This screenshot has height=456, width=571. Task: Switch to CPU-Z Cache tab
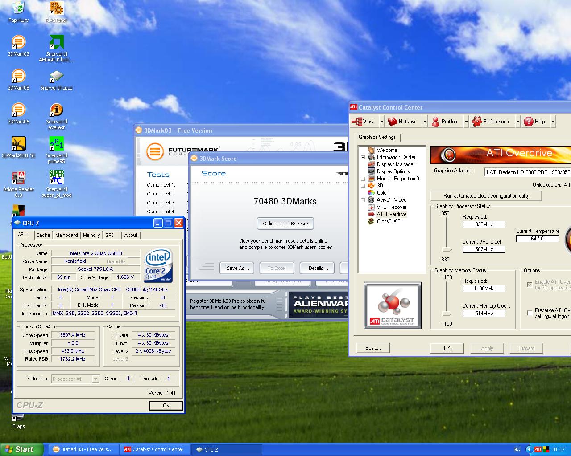(43, 235)
